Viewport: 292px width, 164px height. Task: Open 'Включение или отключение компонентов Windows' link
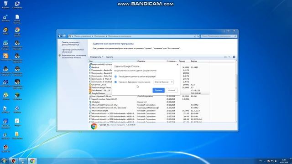point(74,56)
